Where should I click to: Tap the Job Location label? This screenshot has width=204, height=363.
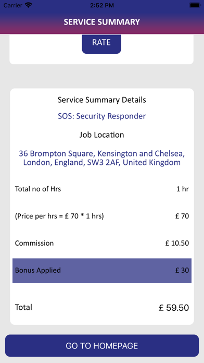coord(102,135)
